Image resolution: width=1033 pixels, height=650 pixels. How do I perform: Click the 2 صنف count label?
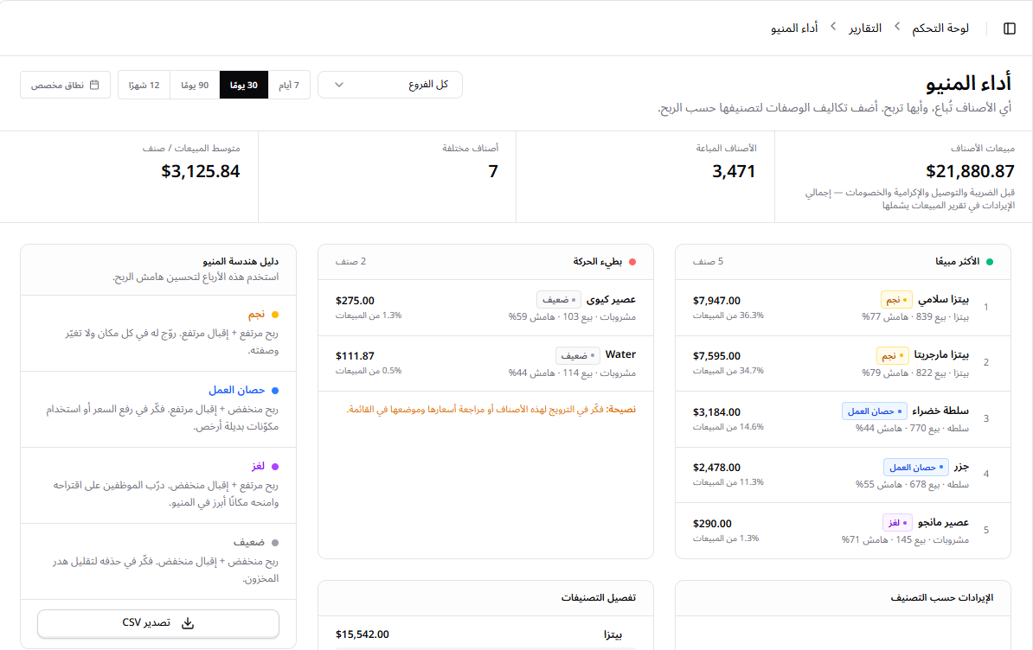(350, 262)
